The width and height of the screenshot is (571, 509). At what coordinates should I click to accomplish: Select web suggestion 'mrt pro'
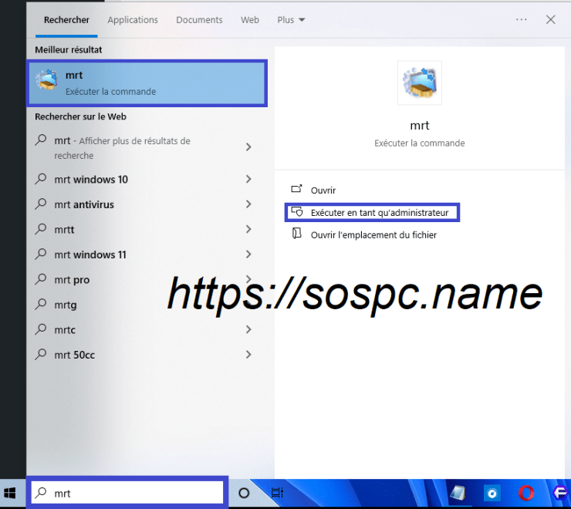pyautogui.click(x=72, y=280)
